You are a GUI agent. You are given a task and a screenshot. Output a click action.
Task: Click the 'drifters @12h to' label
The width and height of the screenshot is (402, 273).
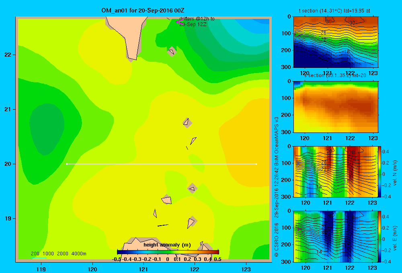coord(197,19)
